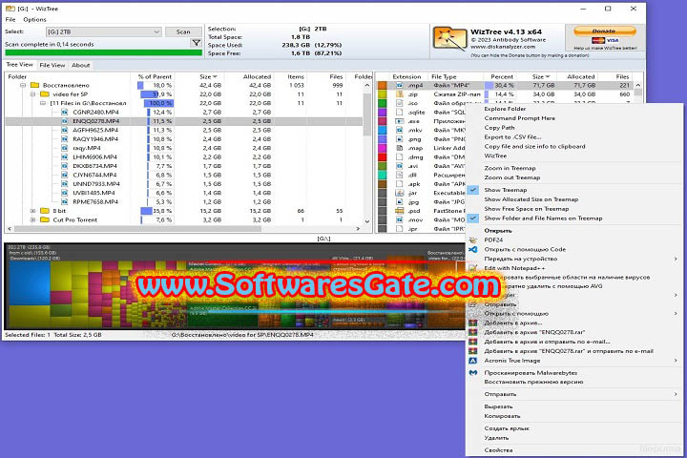
Task: Click the .iso extension file icon
Action: tap(400, 103)
